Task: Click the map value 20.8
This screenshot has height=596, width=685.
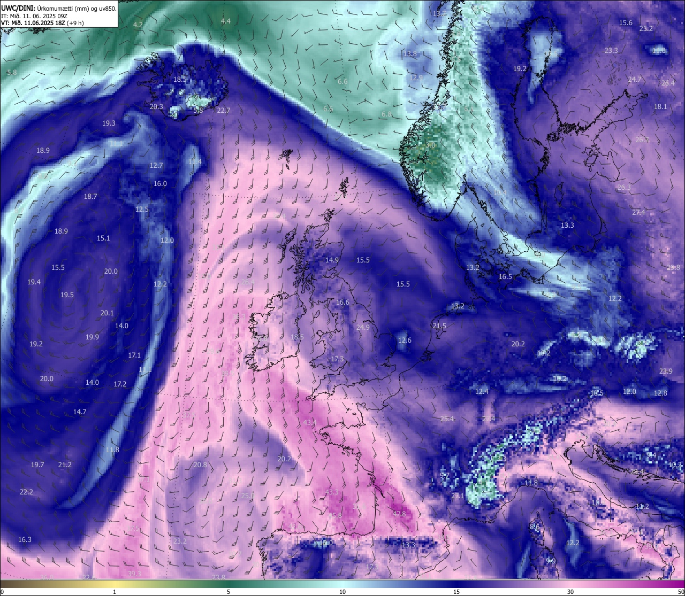Action: [x=200, y=465]
